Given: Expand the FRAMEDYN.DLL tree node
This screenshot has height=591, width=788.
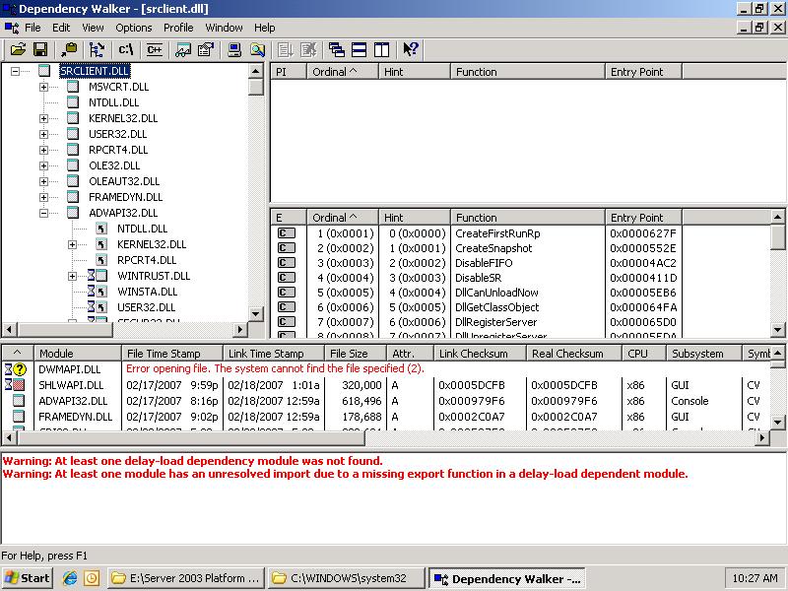Looking at the screenshot, I should [x=43, y=198].
